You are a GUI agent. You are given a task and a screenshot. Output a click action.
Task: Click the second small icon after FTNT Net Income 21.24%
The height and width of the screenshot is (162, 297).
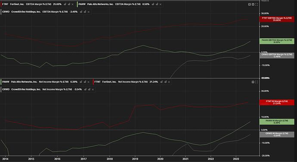click(166, 82)
